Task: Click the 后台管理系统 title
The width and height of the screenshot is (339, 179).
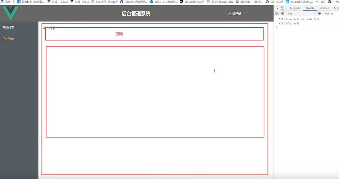Action: [136, 14]
